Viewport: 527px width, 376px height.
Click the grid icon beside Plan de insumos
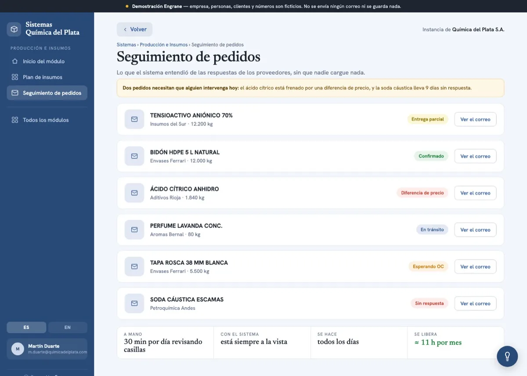15,77
